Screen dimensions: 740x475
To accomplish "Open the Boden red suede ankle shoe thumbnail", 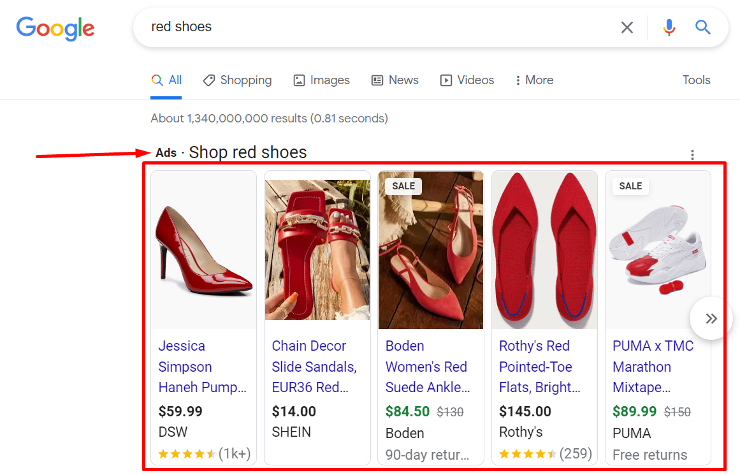I will coord(430,249).
